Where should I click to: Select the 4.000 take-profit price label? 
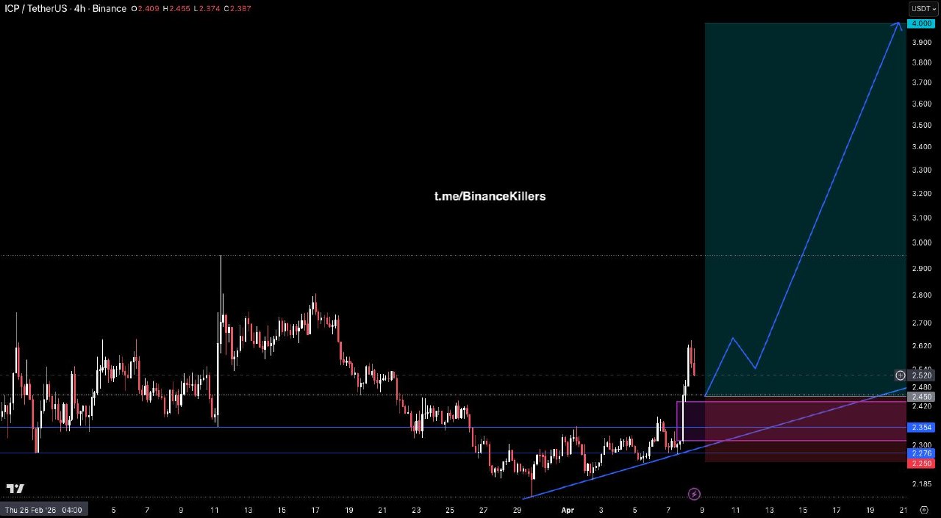[x=922, y=24]
